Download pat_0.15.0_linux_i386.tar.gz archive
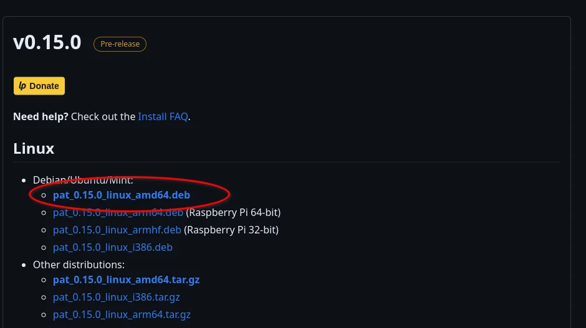This screenshot has height=328, width=586. 117,297
